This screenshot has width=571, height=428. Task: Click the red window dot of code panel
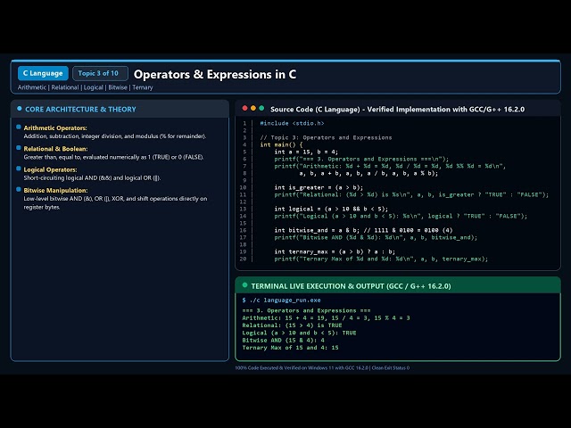(244, 108)
